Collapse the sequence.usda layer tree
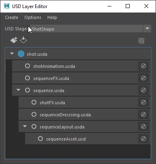The height and width of the screenshot is (164, 156). pos(19,90)
